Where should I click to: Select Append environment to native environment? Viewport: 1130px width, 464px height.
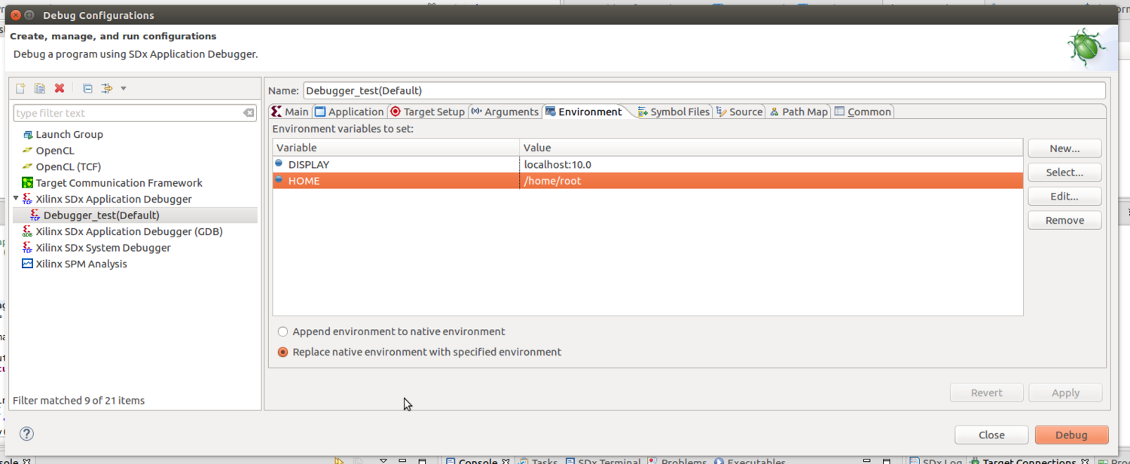(x=283, y=331)
